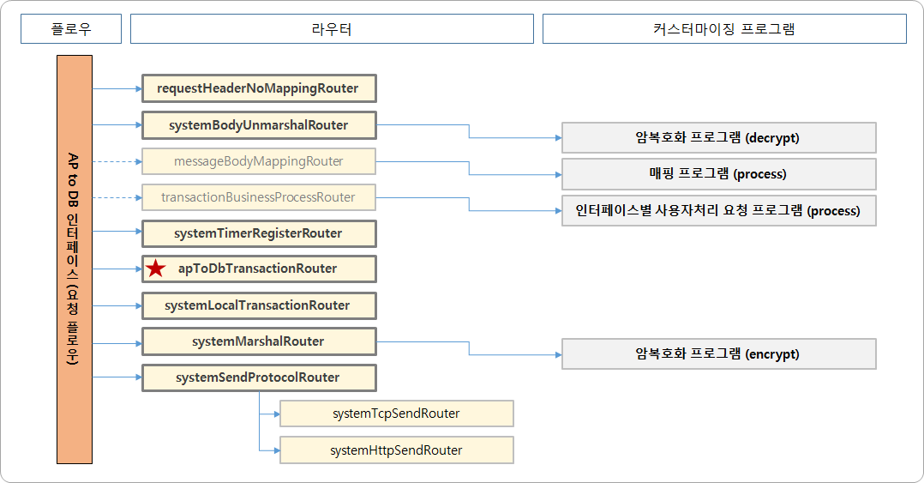Select the systemTimerRegisterRouter box
Image resolution: width=924 pixels, height=483 pixels.
(x=259, y=233)
